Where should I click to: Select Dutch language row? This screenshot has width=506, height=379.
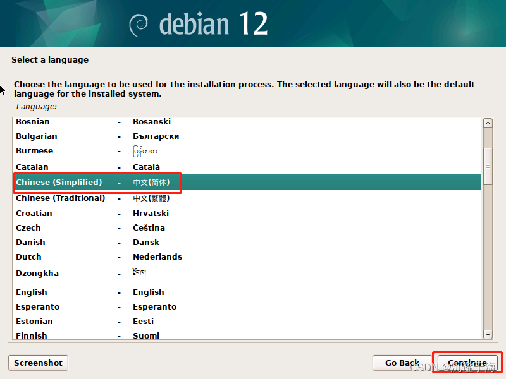tap(247, 256)
